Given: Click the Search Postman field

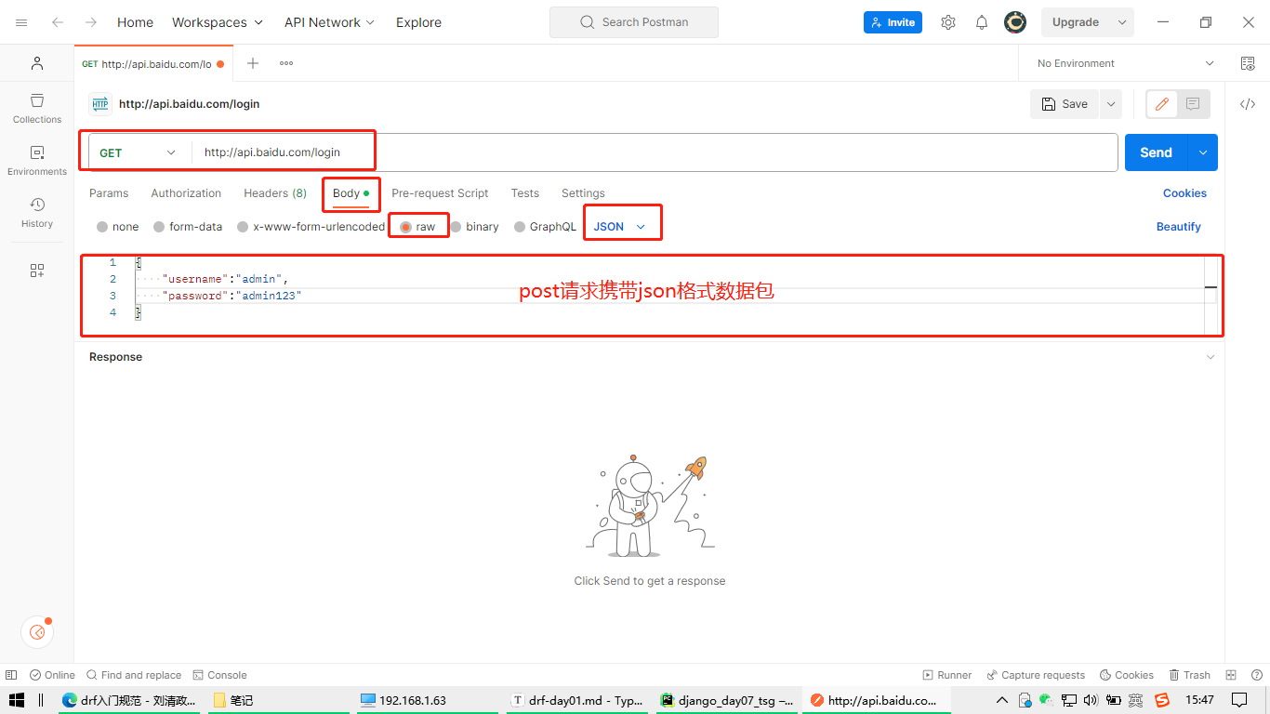Looking at the screenshot, I should 634,22.
